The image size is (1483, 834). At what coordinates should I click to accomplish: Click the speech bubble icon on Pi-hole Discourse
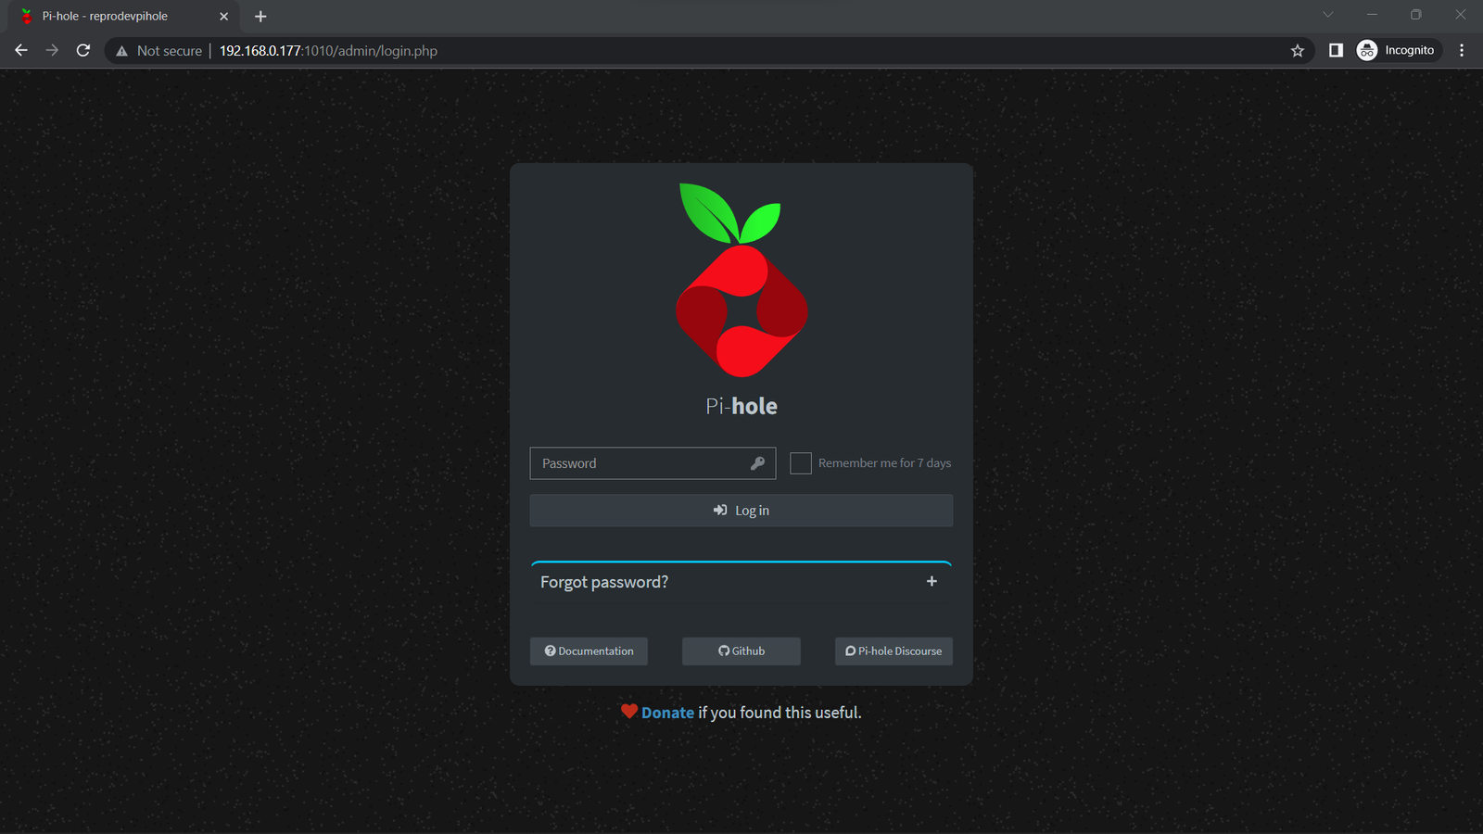850,651
